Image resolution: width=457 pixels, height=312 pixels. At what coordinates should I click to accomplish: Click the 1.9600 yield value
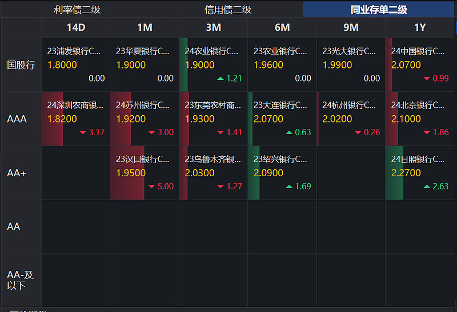(x=268, y=65)
